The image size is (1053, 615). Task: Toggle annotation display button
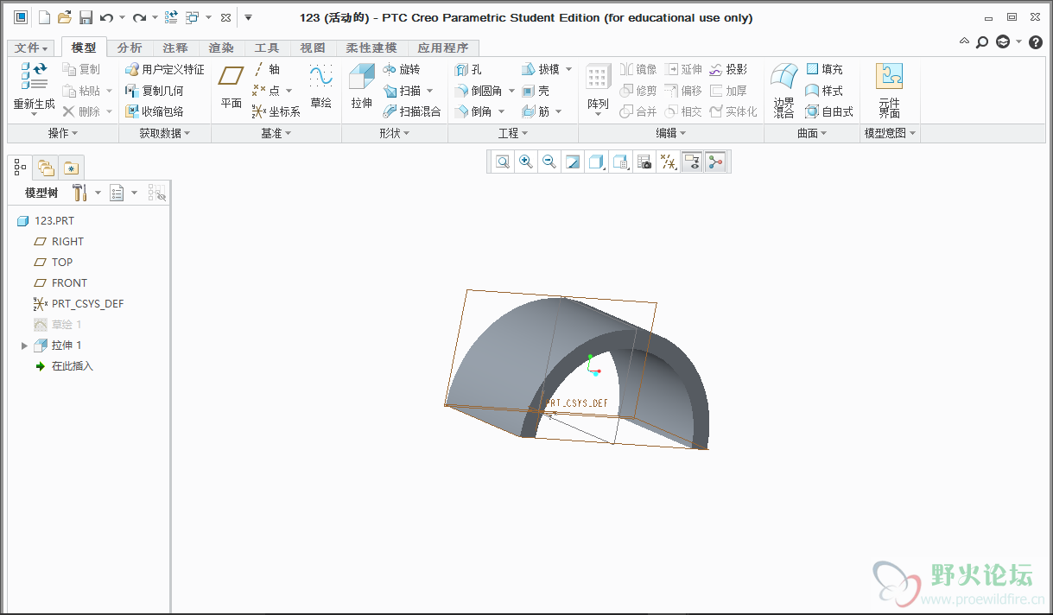(691, 162)
